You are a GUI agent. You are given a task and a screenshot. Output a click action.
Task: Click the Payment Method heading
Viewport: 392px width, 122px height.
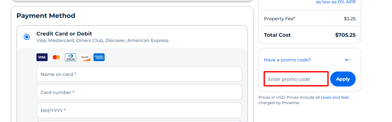pos(46,16)
